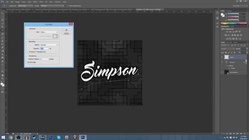Toggle Show Sampling Ring checkbox
This screenshot has width=249, height=140.
[x=67, y=6]
